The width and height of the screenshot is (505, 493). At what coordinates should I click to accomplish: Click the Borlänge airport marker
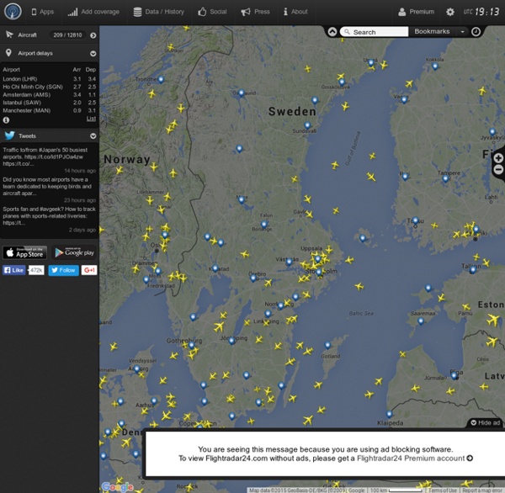[263, 224]
